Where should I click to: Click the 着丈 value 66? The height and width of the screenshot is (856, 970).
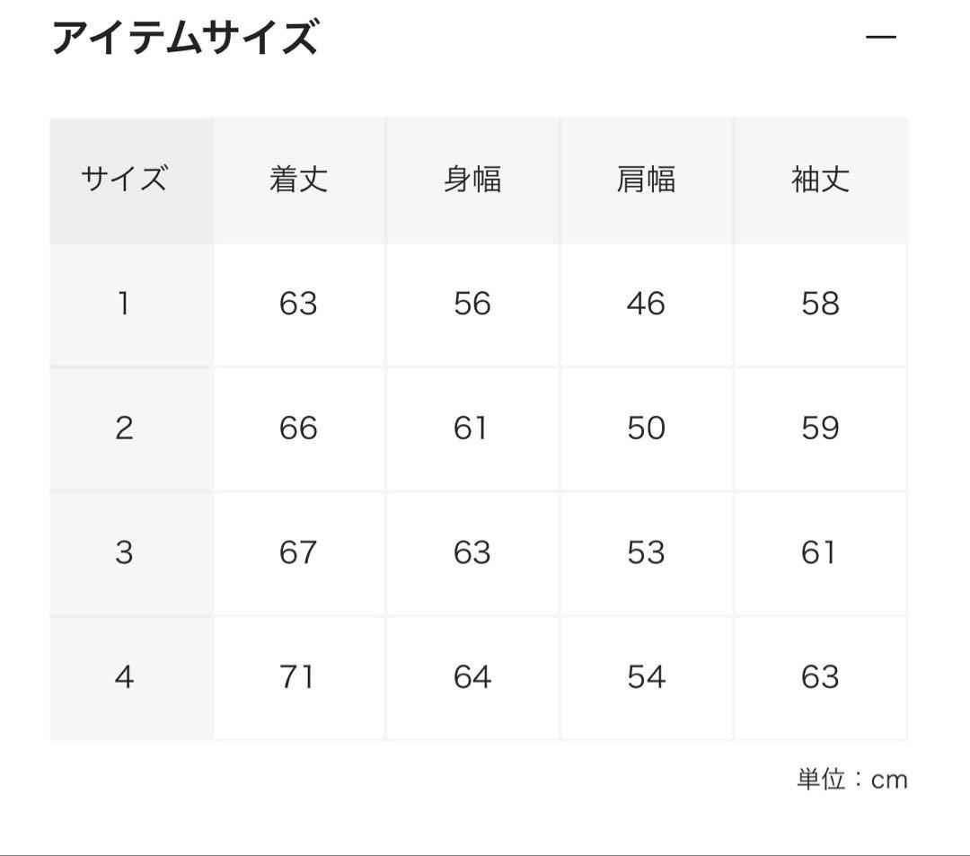[x=298, y=428]
